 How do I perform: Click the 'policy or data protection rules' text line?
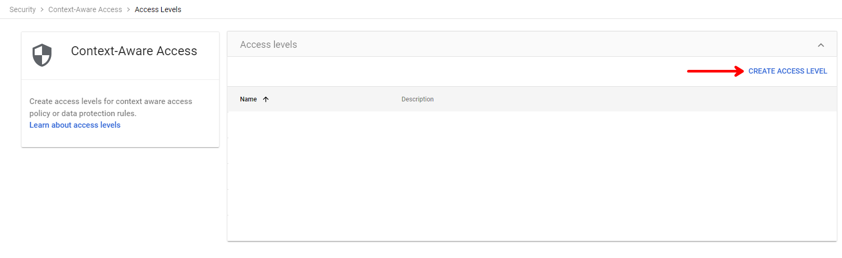(83, 113)
